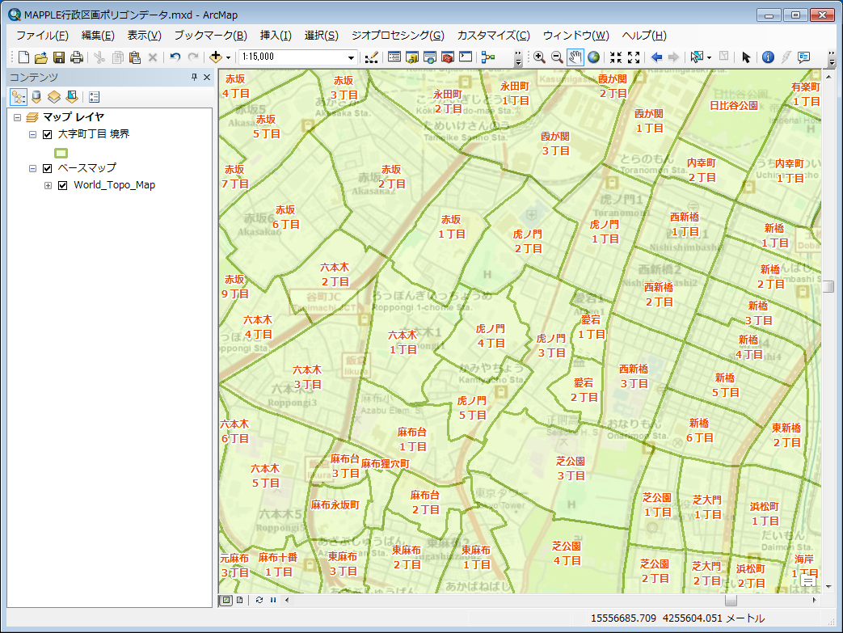
Task: Open the 挿入(I) menu
Action: (276, 36)
